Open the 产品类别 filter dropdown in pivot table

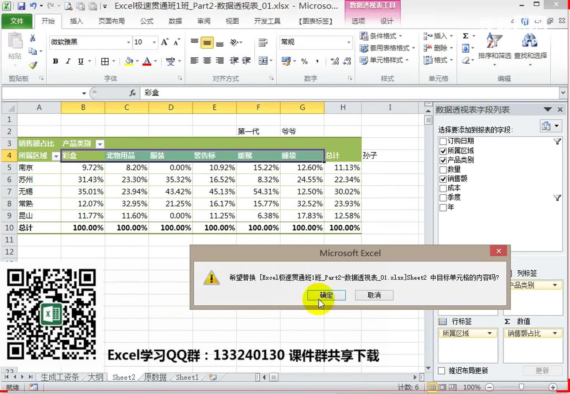click(x=99, y=144)
